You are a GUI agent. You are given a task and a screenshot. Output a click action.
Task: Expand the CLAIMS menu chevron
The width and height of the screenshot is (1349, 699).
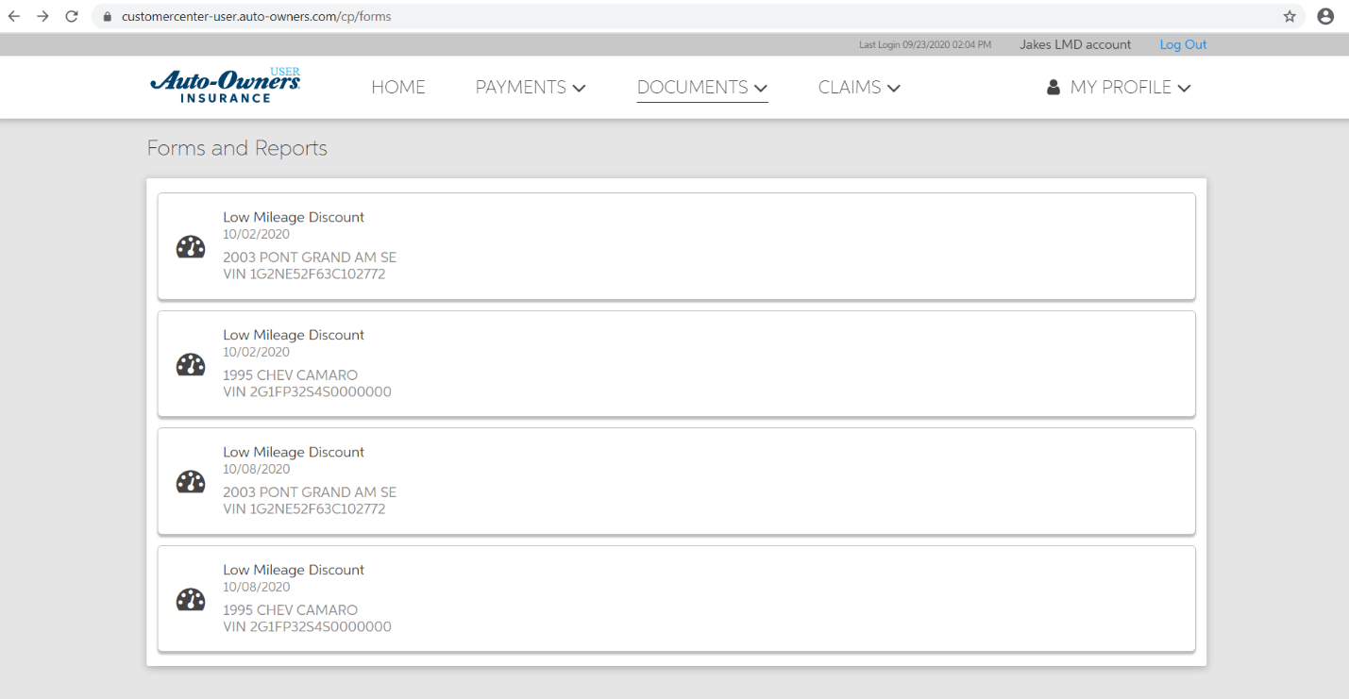tap(893, 88)
